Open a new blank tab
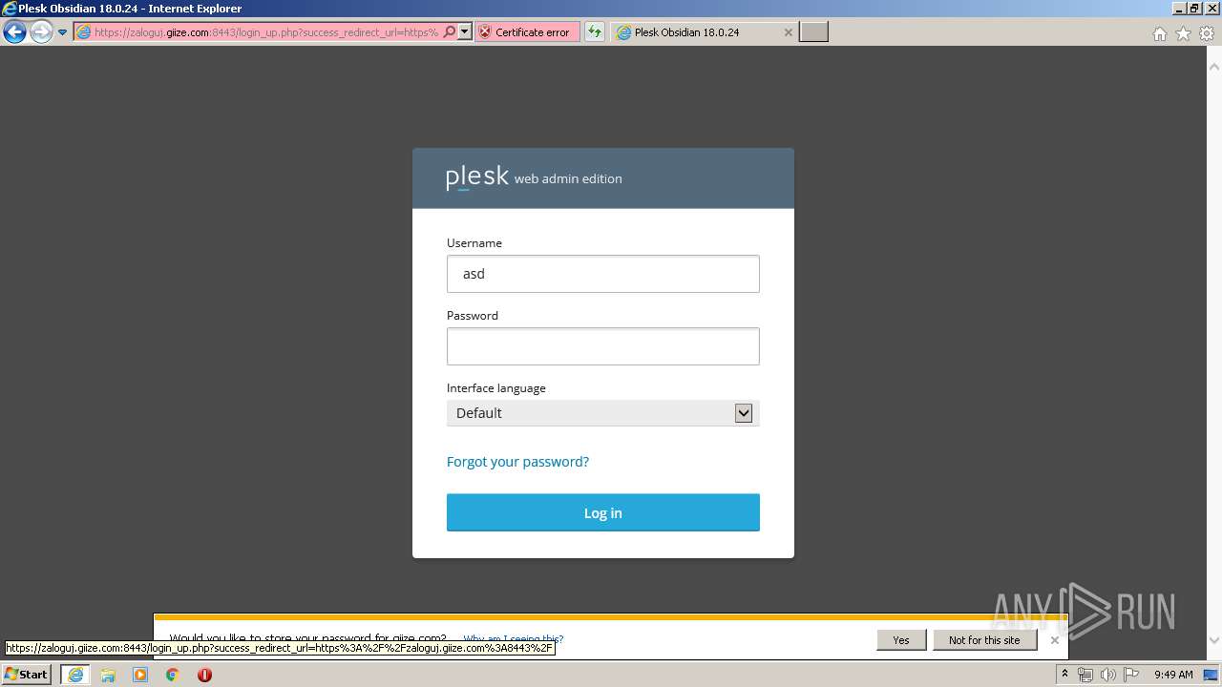1222x687 pixels. [x=813, y=32]
